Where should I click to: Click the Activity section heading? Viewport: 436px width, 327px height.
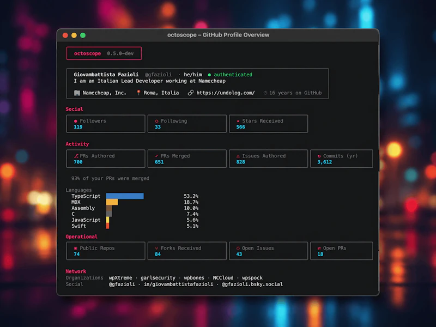point(77,144)
